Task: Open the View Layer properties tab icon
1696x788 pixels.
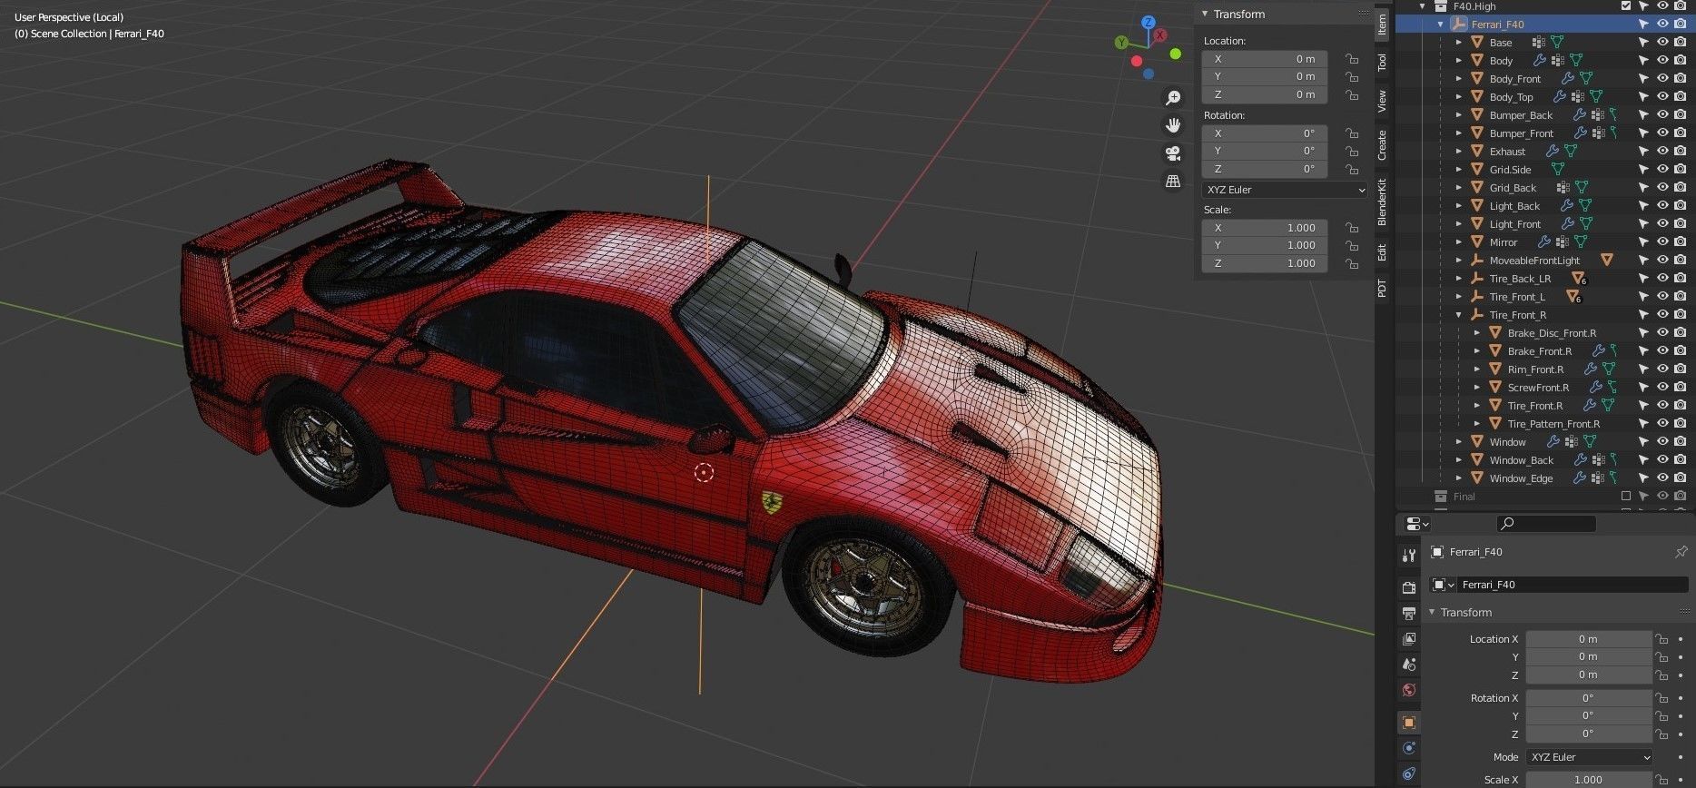Action: click(x=1409, y=639)
